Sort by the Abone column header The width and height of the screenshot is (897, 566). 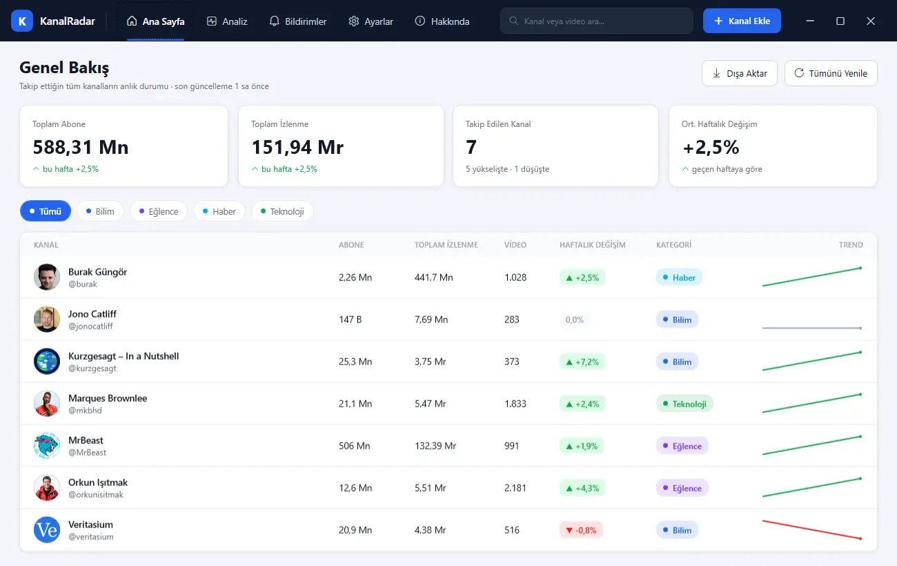click(351, 245)
